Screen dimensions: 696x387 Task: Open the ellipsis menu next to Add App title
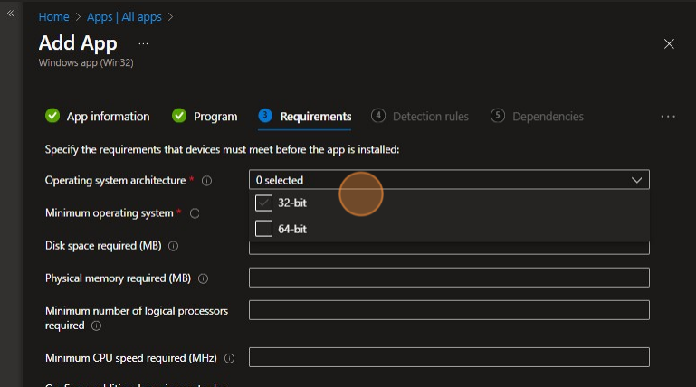point(143,43)
